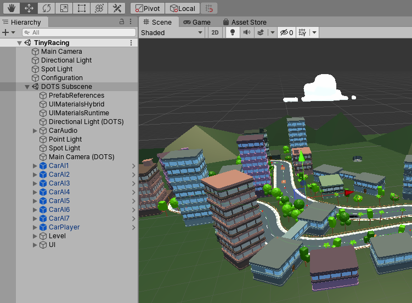Viewport: 412px width, 303px height.
Task: Open TinyRacing scene options menu
Action: pyautogui.click(x=131, y=43)
